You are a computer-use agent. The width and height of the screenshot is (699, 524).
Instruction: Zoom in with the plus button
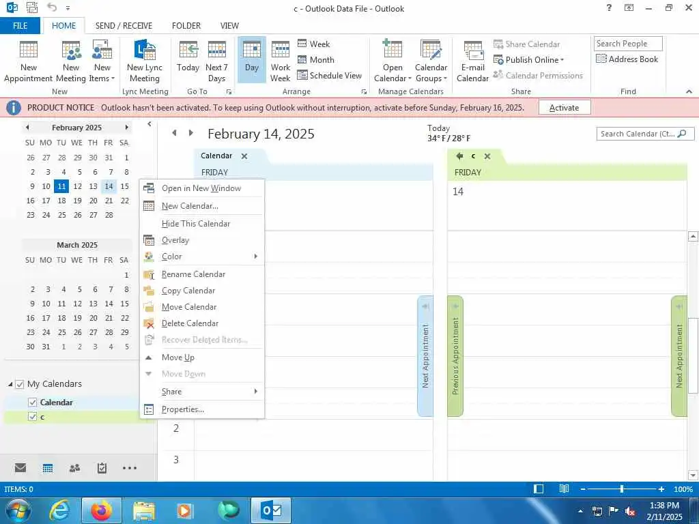[x=661, y=489]
